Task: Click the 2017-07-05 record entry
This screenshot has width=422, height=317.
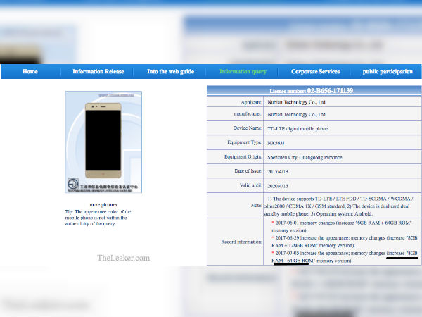Action: click(344, 257)
